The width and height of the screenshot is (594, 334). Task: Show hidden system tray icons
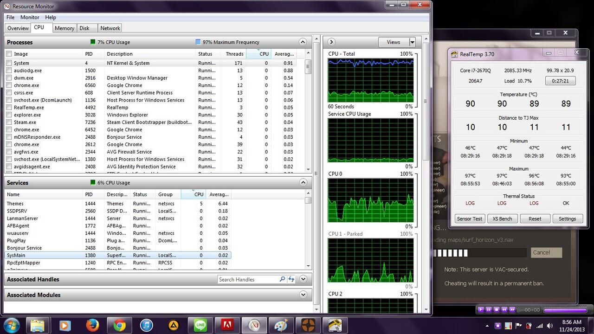[x=487, y=325]
